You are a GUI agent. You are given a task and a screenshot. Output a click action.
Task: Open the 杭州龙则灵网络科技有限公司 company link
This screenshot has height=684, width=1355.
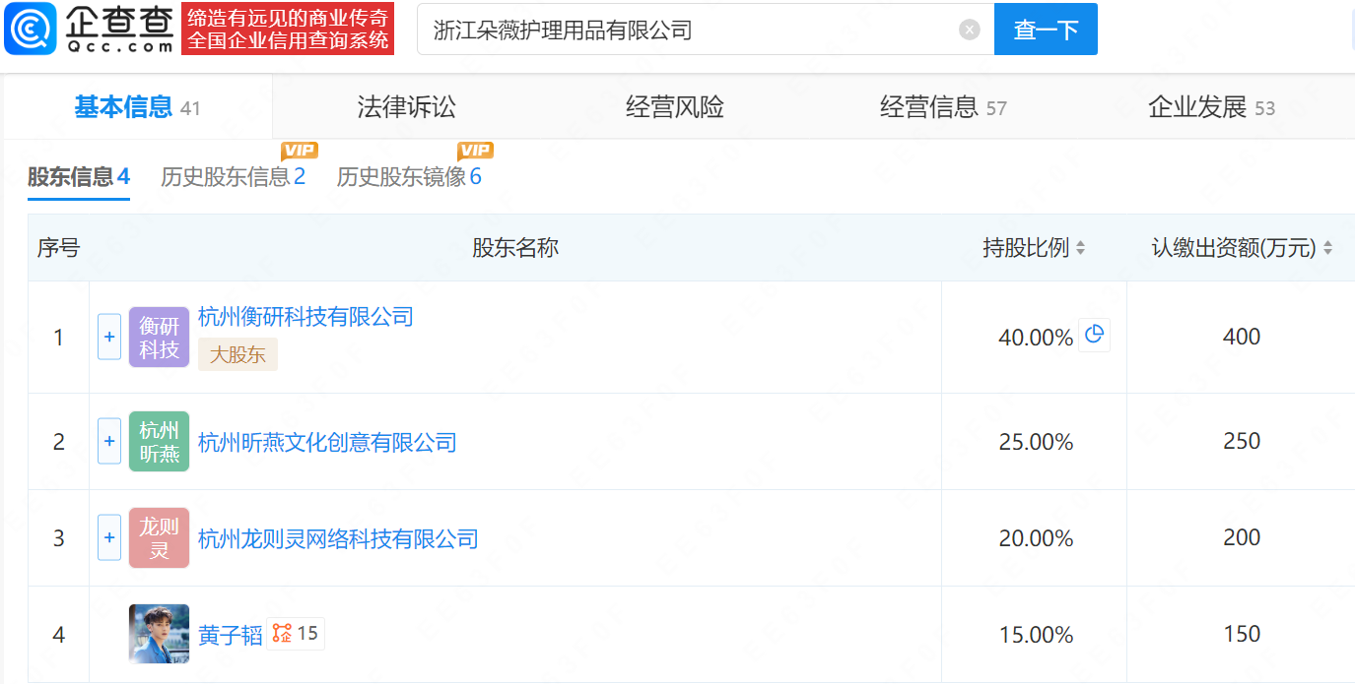[x=338, y=538]
